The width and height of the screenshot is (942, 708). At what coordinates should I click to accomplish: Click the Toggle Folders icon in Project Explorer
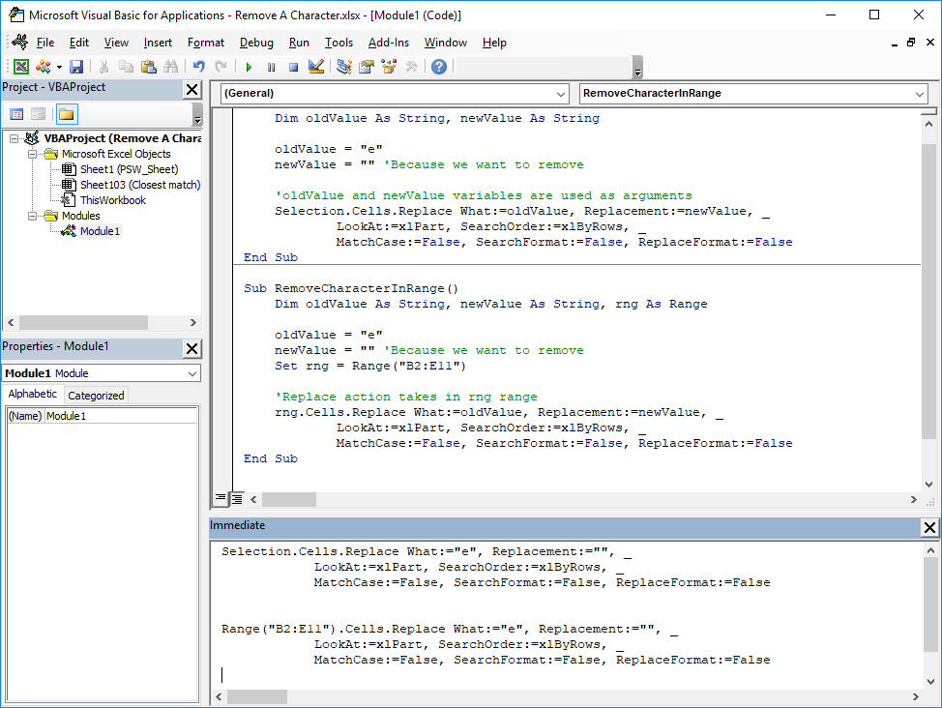click(65, 114)
